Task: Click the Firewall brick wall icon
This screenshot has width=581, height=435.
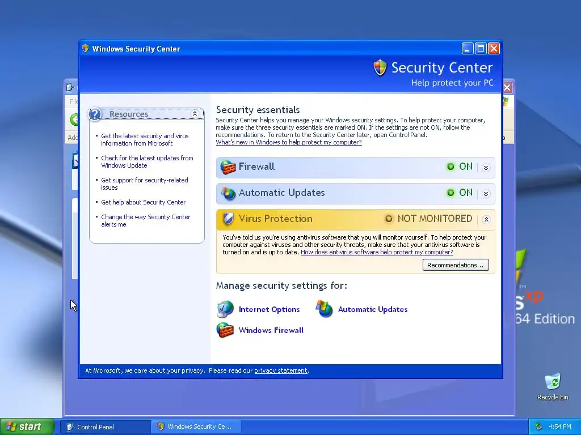Action: tap(228, 167)
